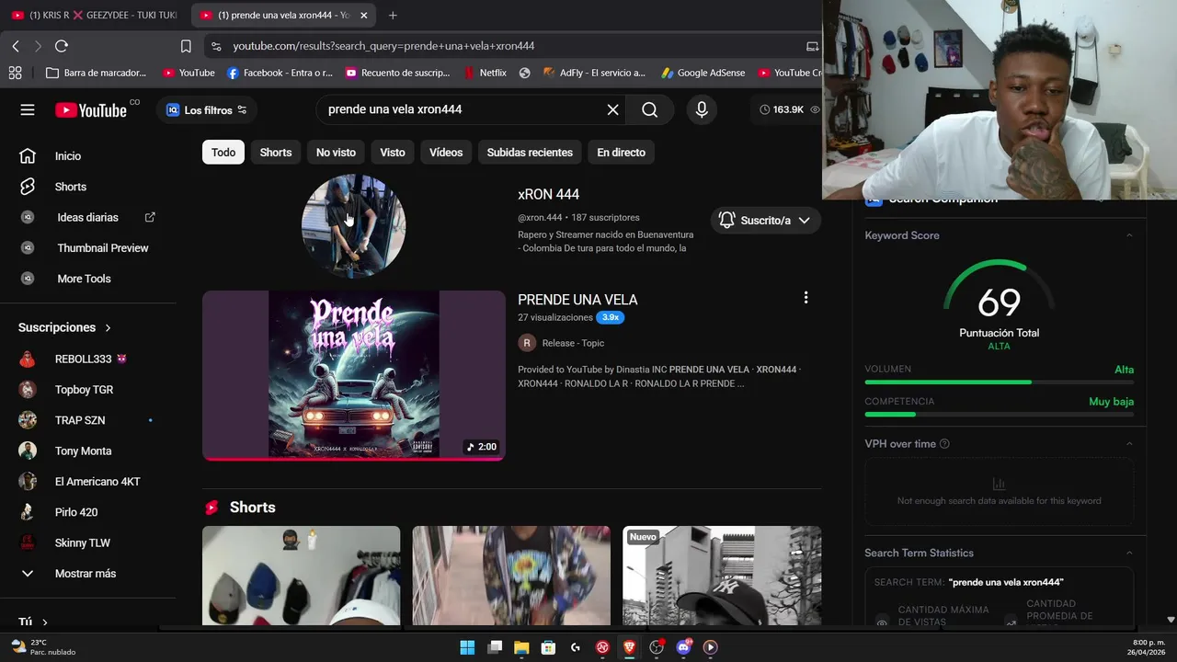The width and height of the screenshot is (1177, 662).
Task: Open the Short labeled Nuevo
Action: point(722,576)
